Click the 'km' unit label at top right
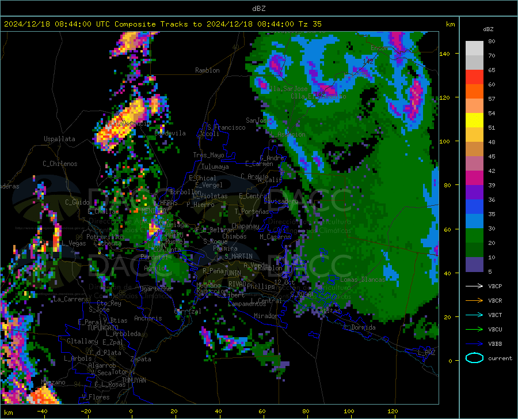This screenshot has width=518, height=419. point(451,24)
